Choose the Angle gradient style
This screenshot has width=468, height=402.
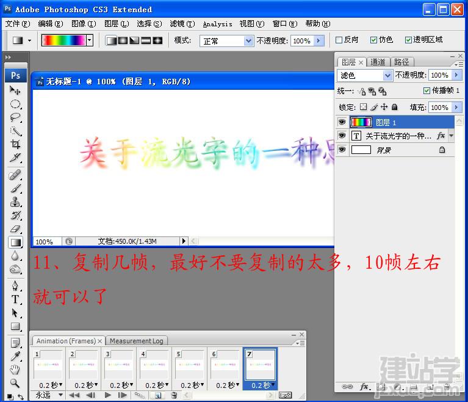point(134,40)
